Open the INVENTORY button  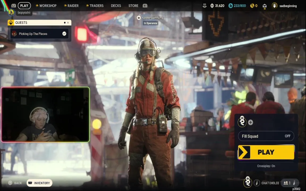coord(39,183)
